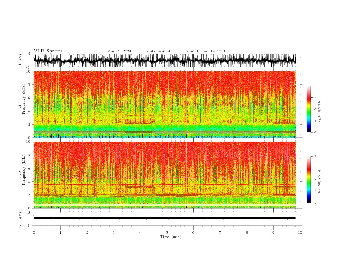This screenshot has height=261, width=338.
Task: Click the ch.1 spectrogram color scale bar
Action: [x=309, y=109]
